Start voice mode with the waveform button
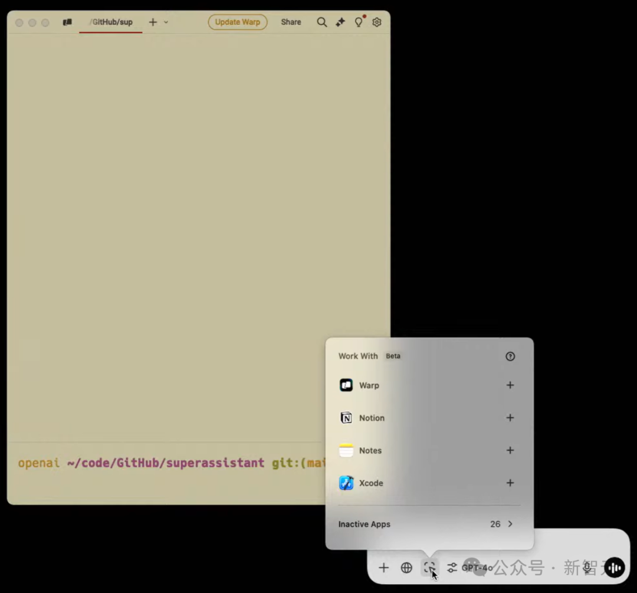The width and height of the screenshot is (637, 593). pyautogui.click(x=614, y=568)
